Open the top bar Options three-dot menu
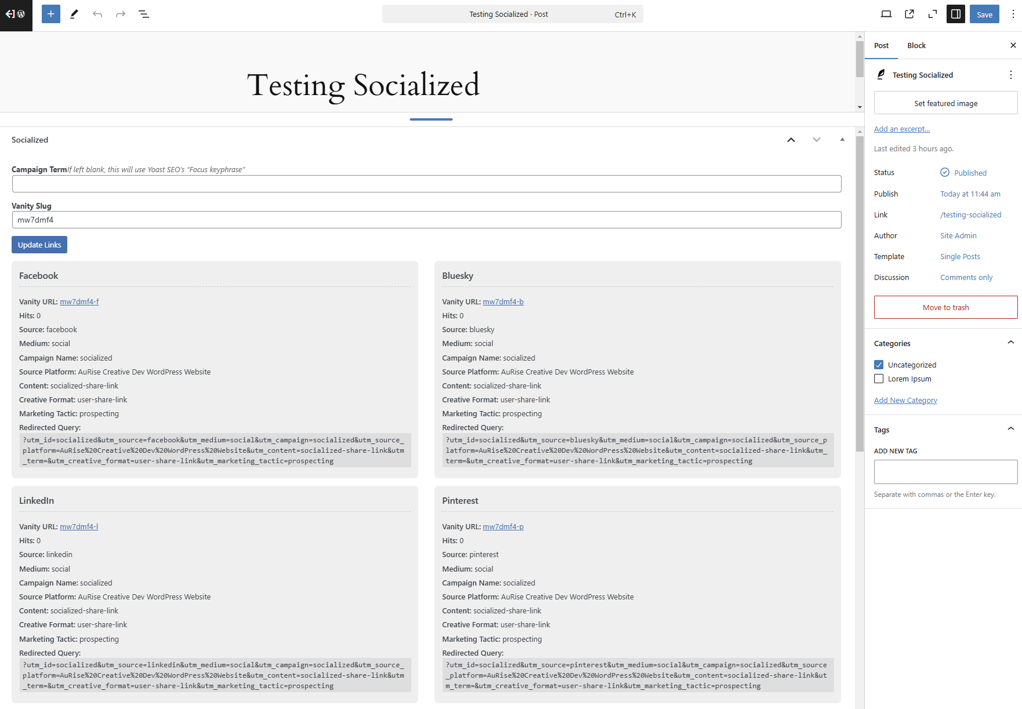The width and height of the screenshot is (1022, 709). [x=1013, y=14]
